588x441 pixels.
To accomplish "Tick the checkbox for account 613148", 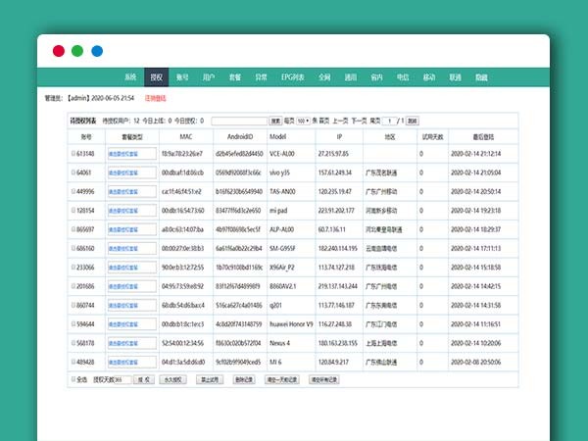I will coord(73,154).
